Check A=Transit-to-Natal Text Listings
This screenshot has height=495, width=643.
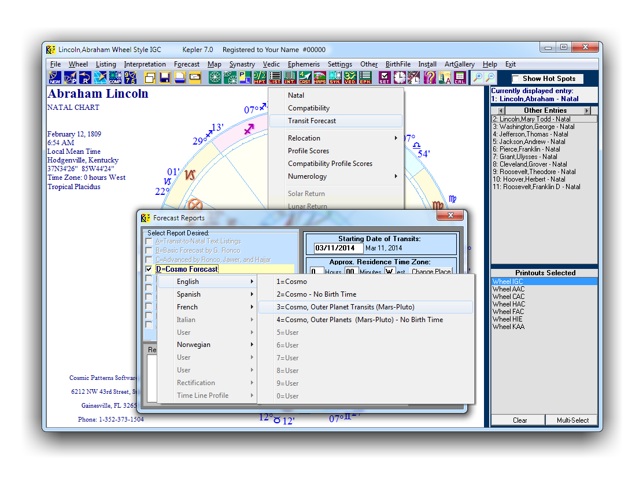[149, 241]
